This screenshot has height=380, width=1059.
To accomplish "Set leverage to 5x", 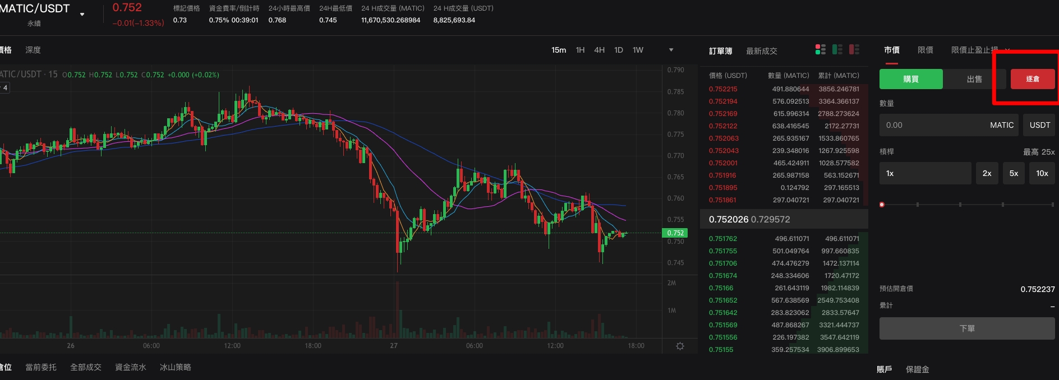I will tap(1014, 173).
